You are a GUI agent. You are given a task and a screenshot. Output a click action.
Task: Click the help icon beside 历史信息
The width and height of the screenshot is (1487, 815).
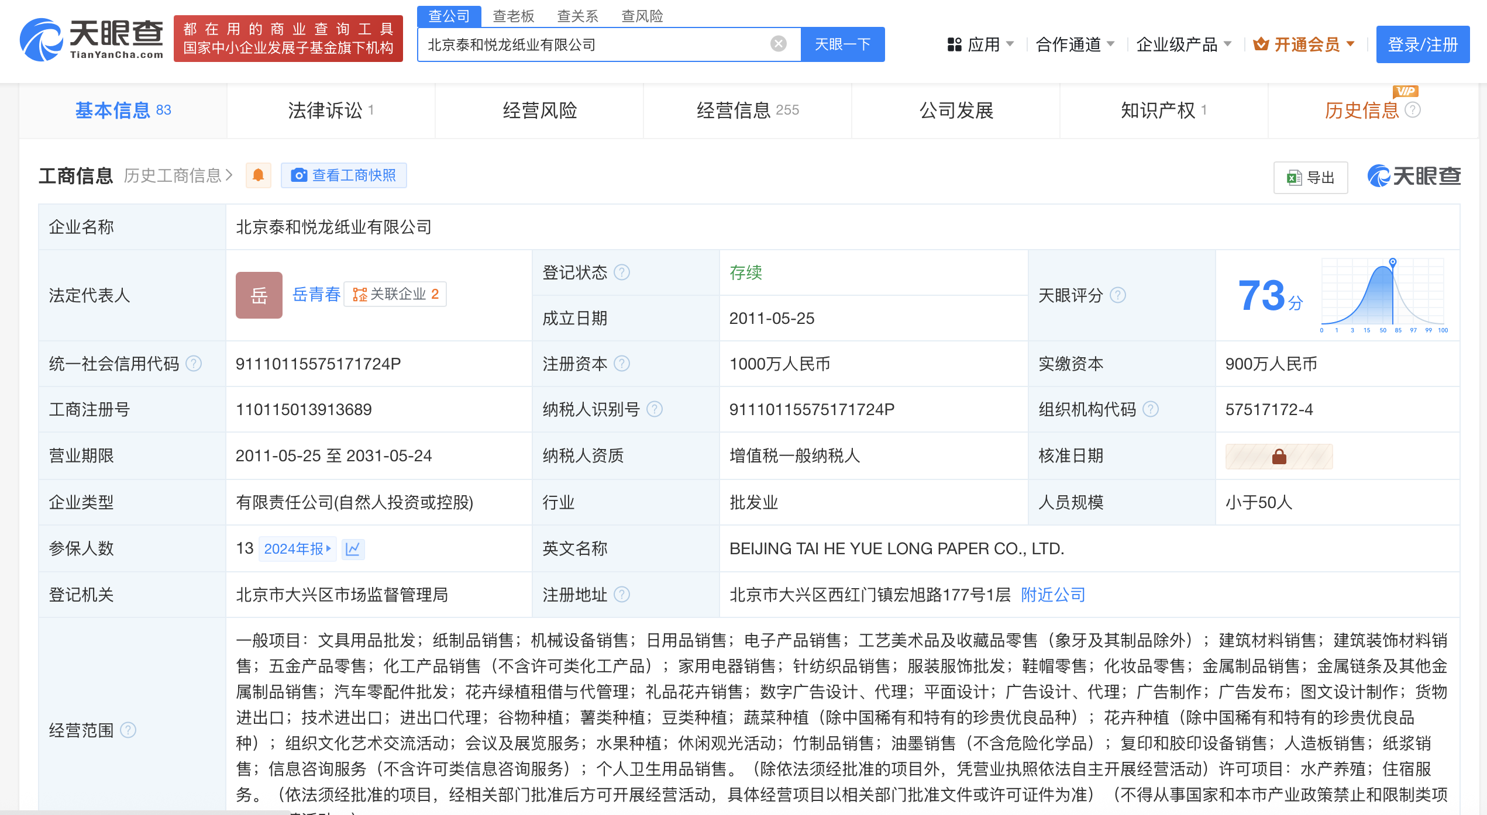[1413, 110]
